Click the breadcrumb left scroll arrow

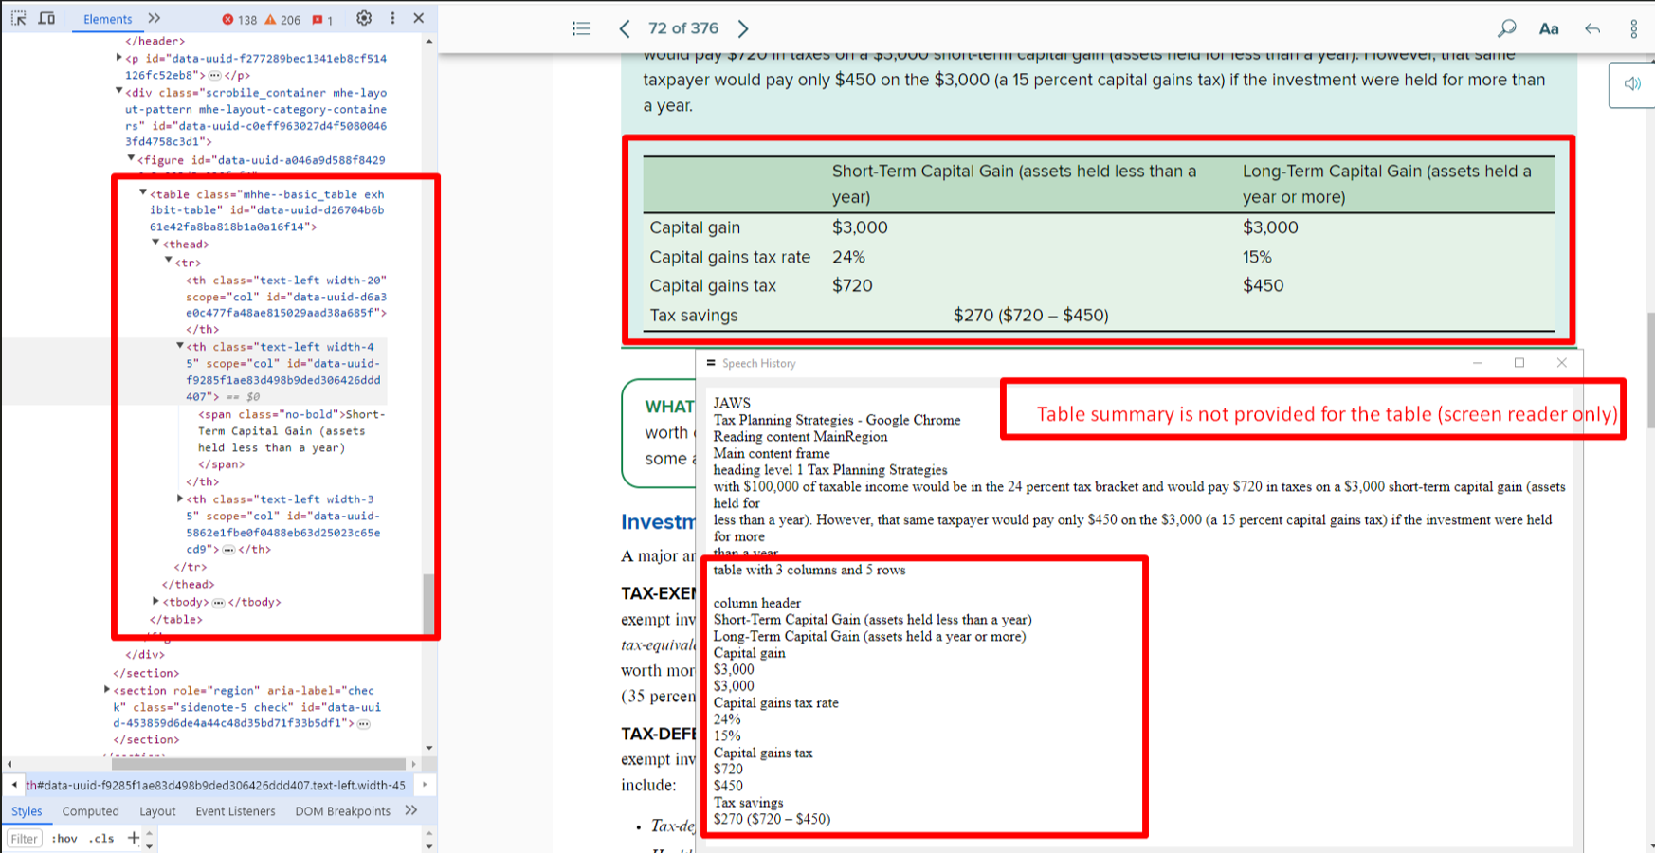coord(14,785)
